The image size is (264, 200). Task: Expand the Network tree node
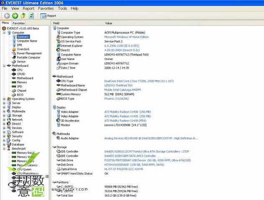click(x=4, y=120)
